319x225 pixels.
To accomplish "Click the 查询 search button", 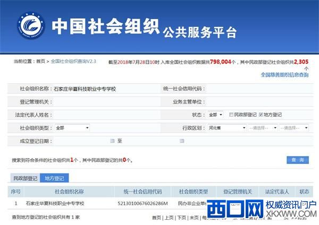I will click(297, 160).
